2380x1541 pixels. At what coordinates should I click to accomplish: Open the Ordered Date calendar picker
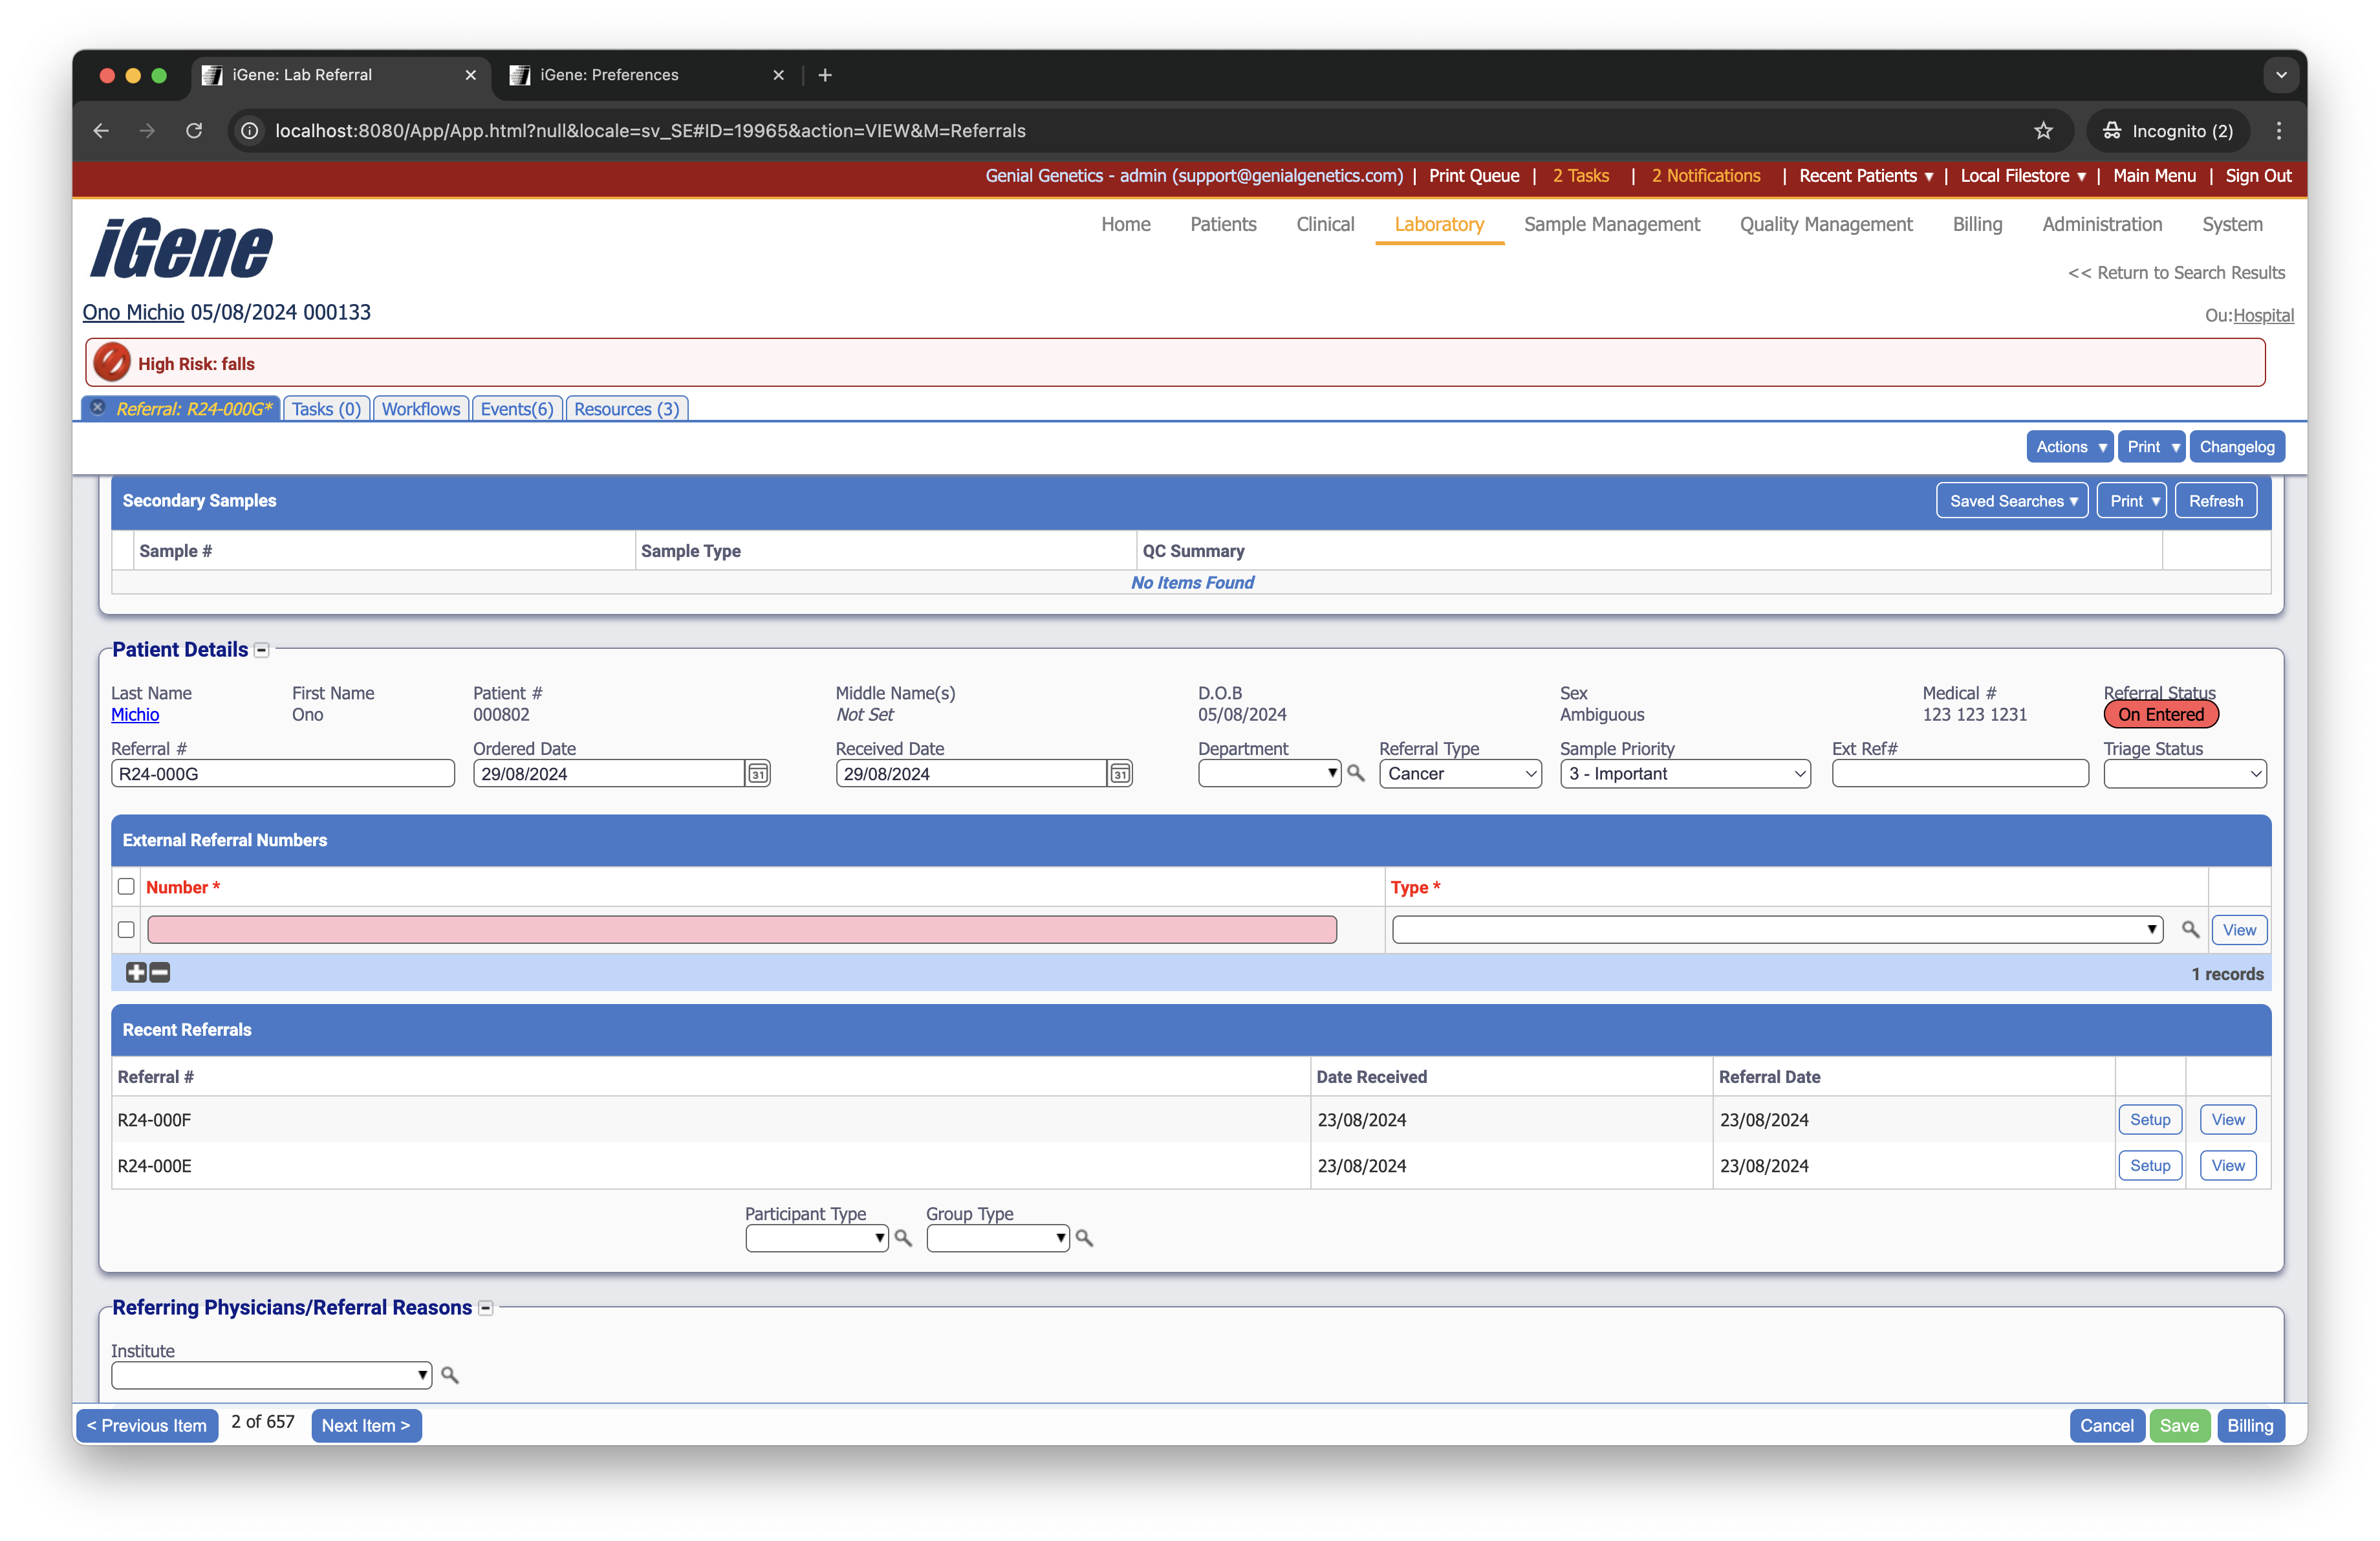pos(758,773)
